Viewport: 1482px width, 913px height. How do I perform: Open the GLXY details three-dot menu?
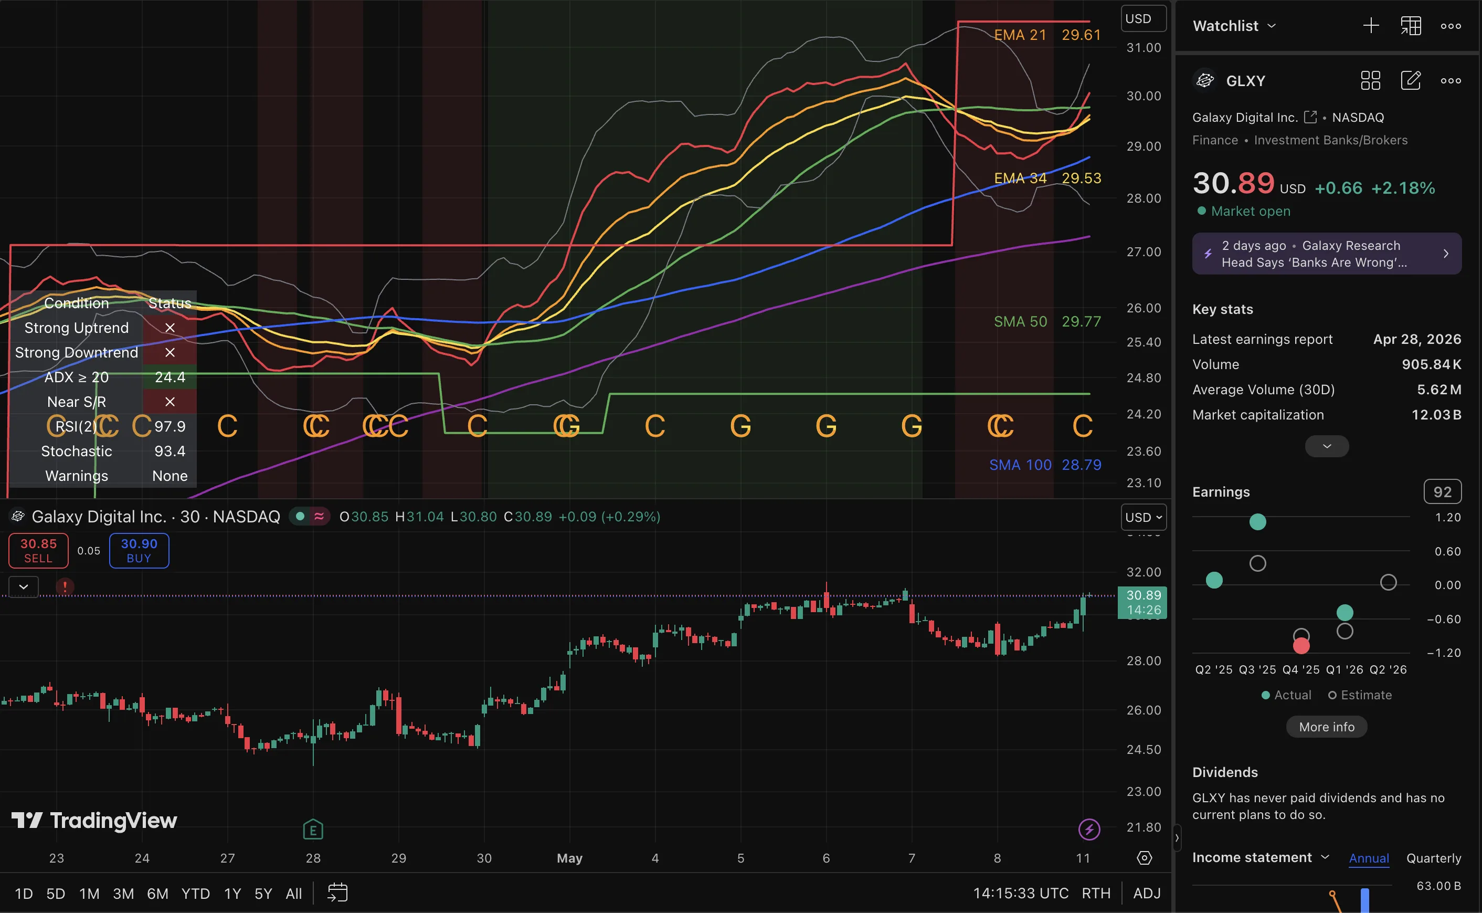click(1451, 81)
